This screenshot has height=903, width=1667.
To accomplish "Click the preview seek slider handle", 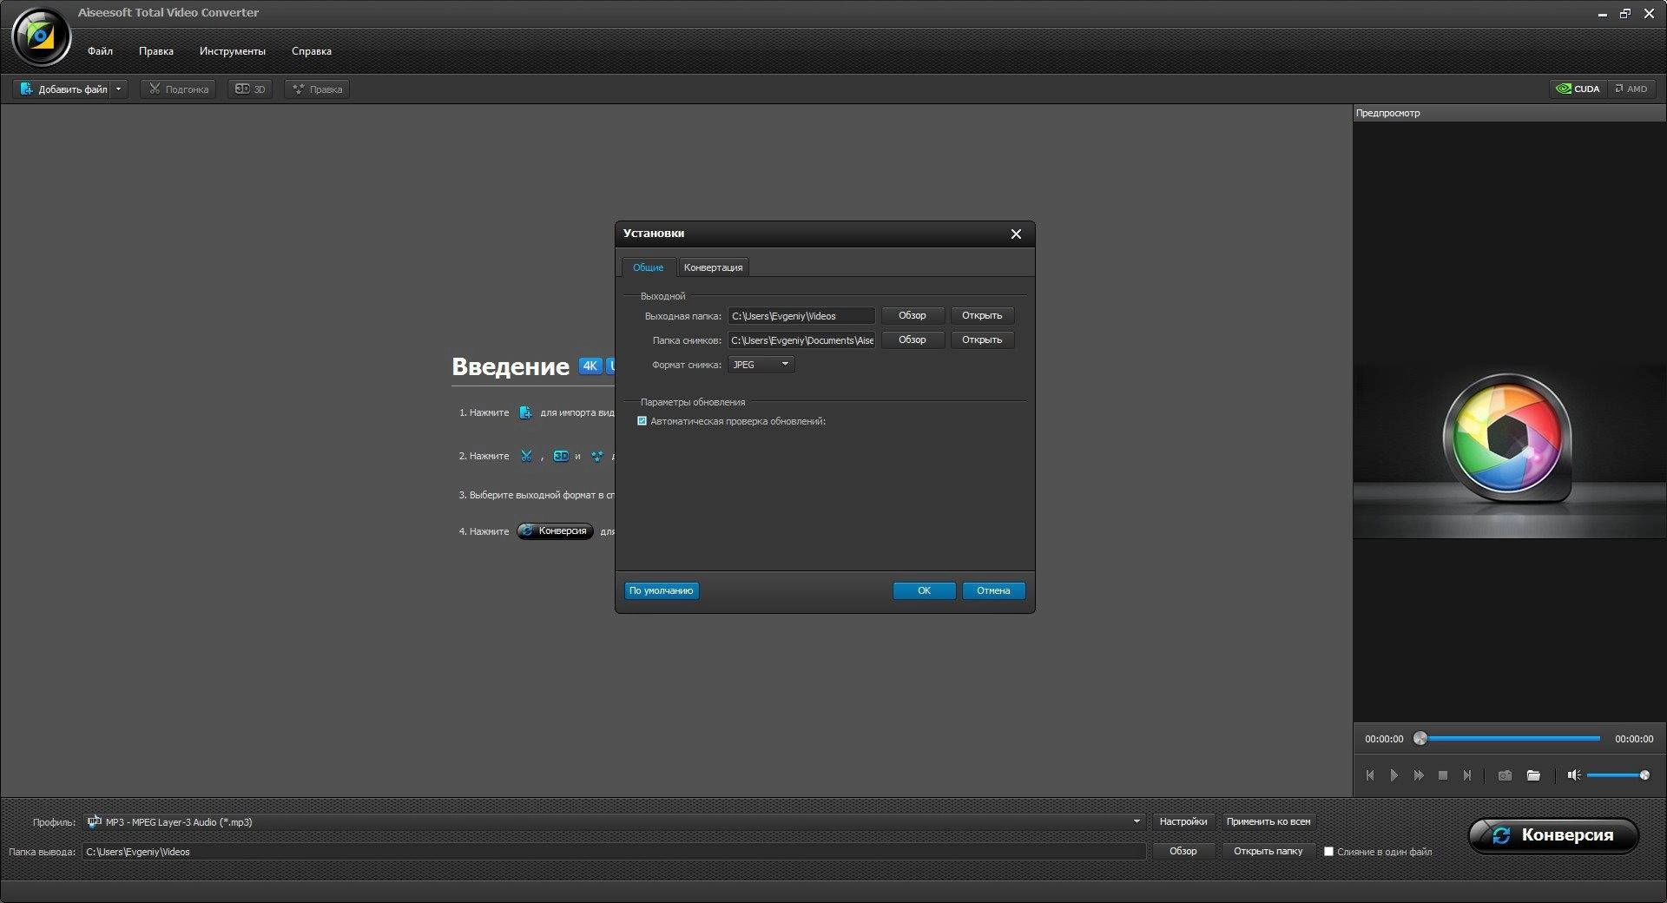I will pyautogui.click(x=1420, y=739).
